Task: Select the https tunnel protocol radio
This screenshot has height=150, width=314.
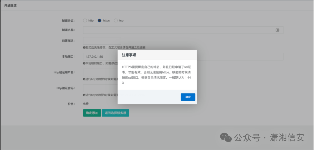Action: coord(99,21)
